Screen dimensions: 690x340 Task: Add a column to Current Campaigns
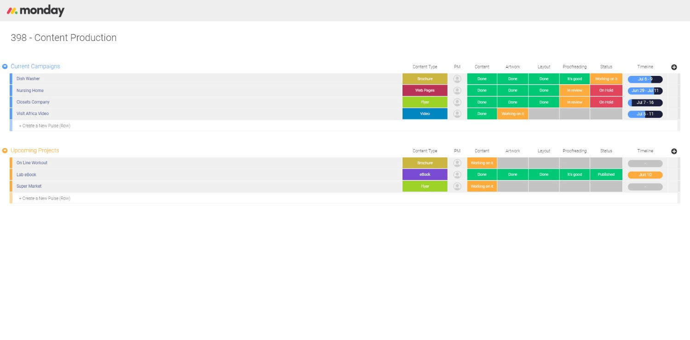pos(674,67)
